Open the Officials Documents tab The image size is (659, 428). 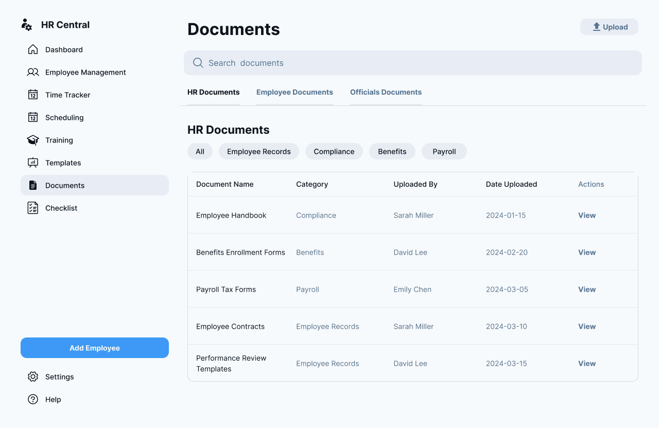point(386,92)
